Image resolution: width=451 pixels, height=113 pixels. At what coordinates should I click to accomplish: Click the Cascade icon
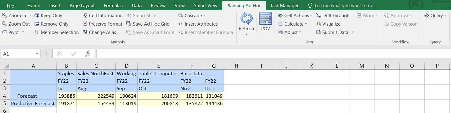coord(181,15)
